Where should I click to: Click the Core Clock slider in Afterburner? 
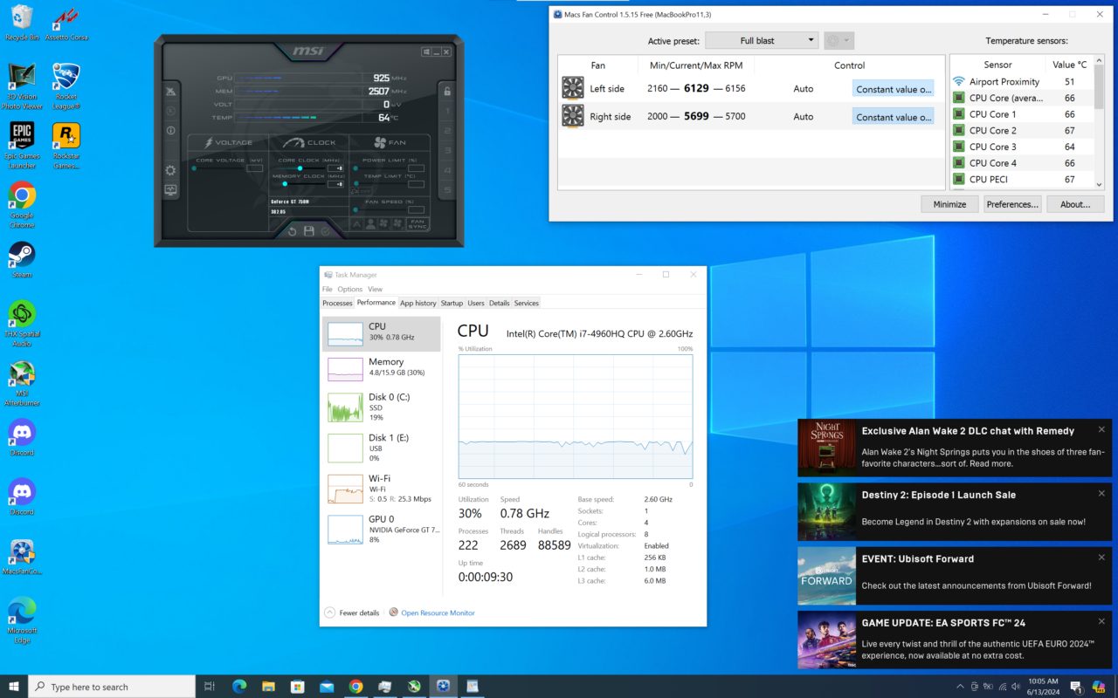pos(300,168)
